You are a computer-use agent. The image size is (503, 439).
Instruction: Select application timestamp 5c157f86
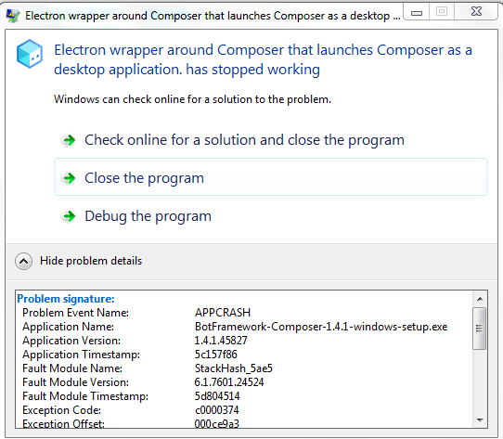pyautogui.click(x=216, y=355)
